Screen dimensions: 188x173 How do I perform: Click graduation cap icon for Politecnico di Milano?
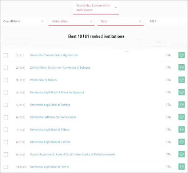click(182, 80)
